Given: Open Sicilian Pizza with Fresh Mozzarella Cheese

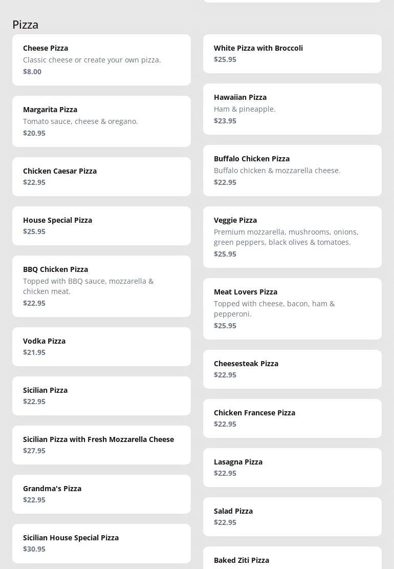Looking at the screenshot, I should click(x=101, y=445).
